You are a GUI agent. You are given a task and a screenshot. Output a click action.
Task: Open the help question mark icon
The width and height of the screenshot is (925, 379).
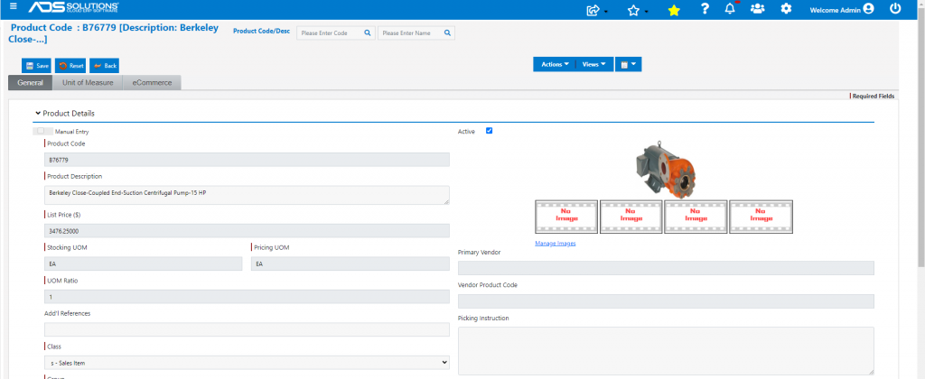coord(705,9)
